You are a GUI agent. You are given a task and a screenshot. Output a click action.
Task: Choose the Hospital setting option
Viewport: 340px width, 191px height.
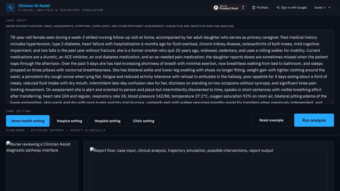(107, 121)
